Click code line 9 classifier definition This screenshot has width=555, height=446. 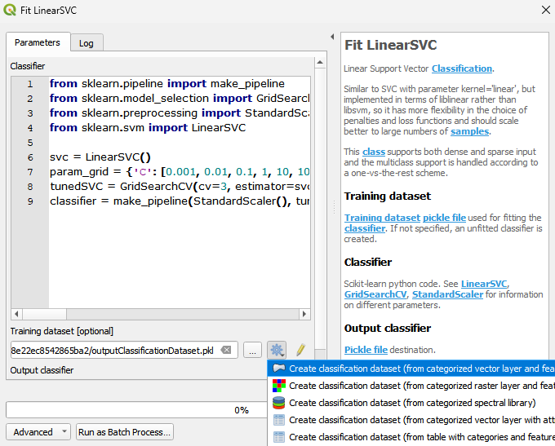180,201
